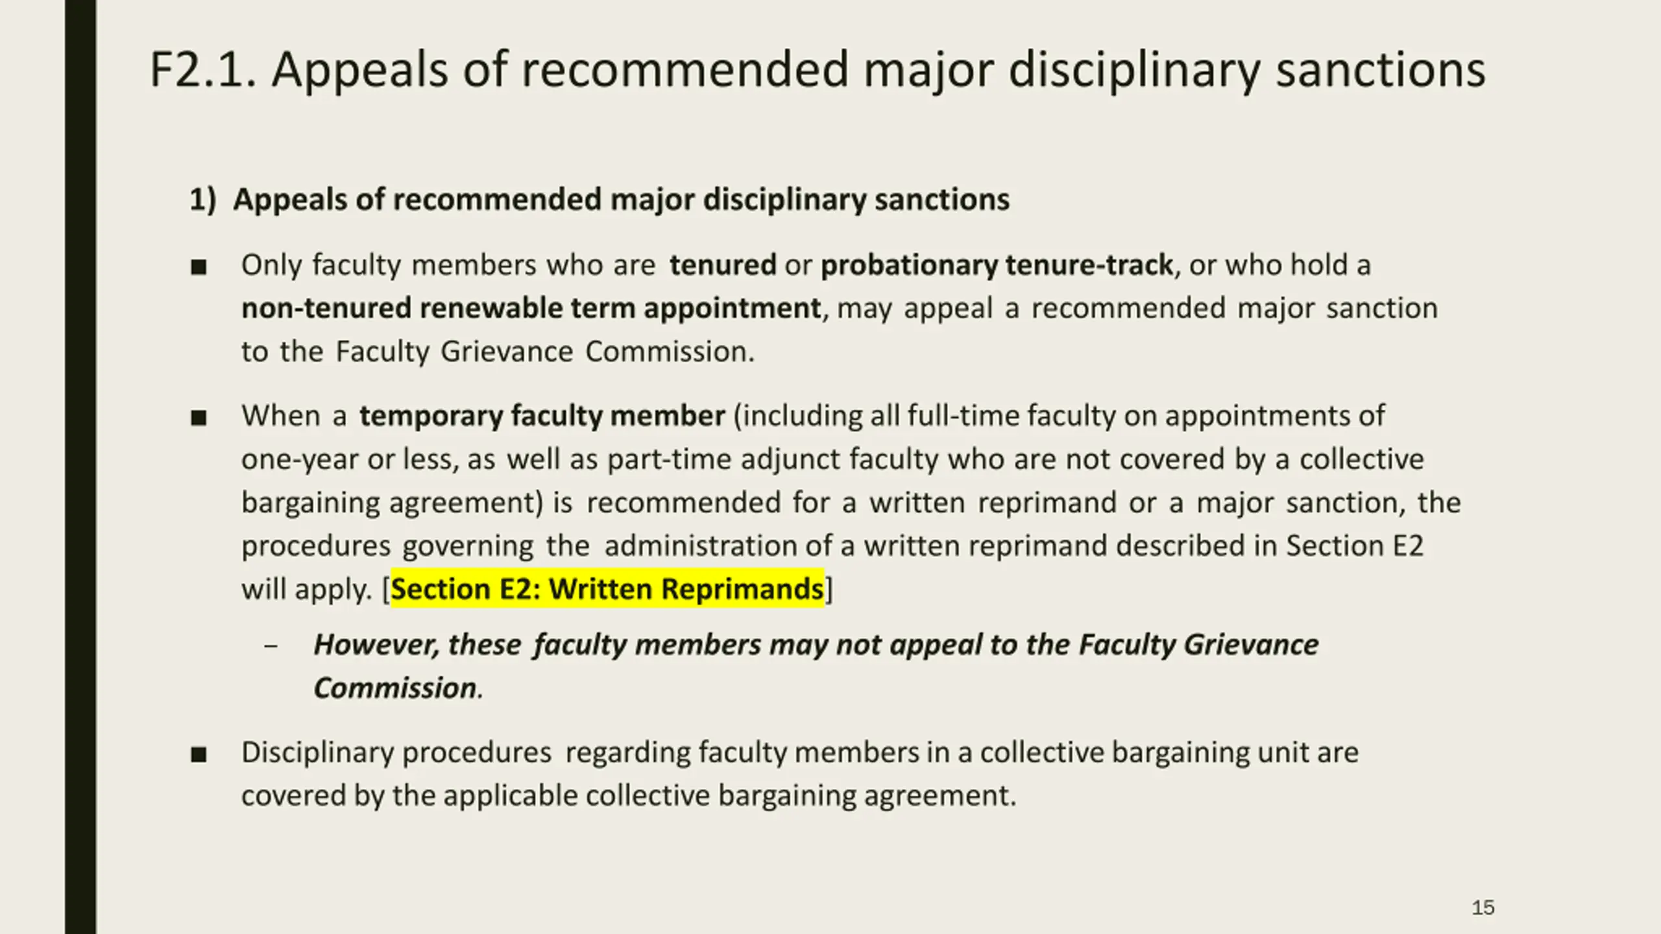Click the dark vertical bar at left
The width and height of the screenshot is (1661, 934).
point(80,467)
